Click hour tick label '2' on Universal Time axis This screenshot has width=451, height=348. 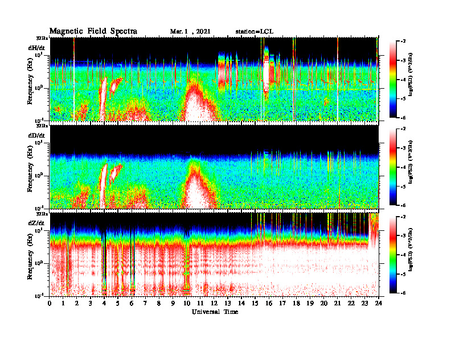coord(77,303)
